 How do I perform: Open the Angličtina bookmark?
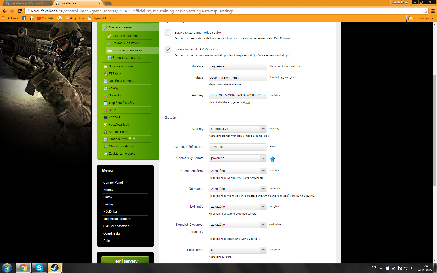click(x=74, y=18)
